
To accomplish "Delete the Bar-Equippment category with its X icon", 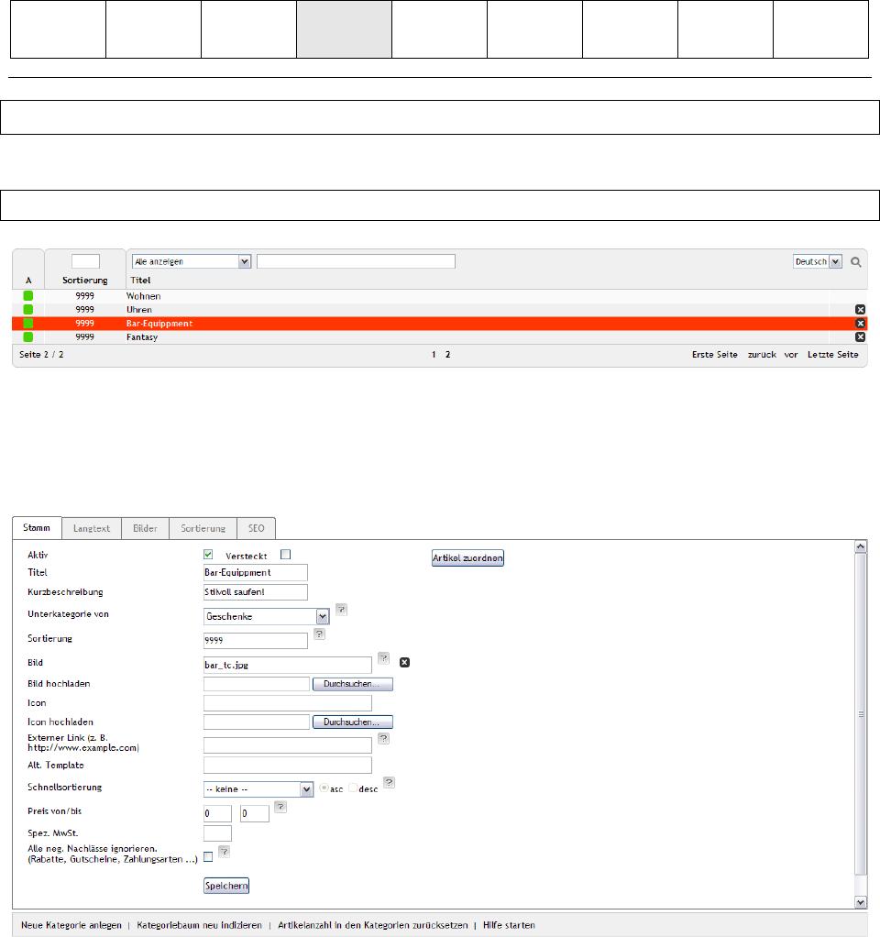I will click(x=860, y=324).
